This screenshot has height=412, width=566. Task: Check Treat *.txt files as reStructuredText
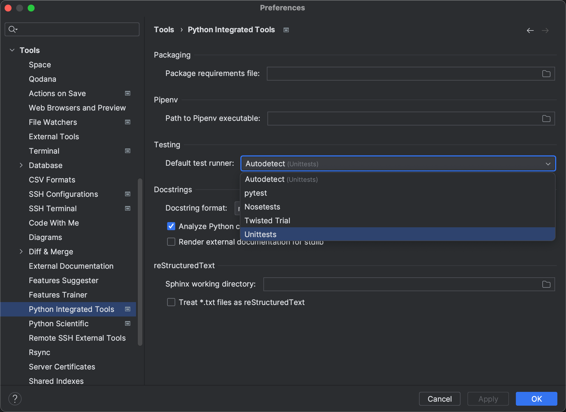coord(171,302)
